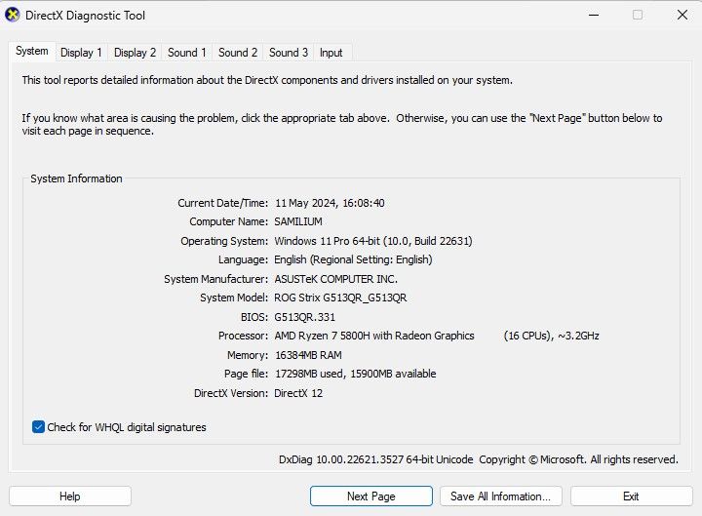Click the DirectX 12 version value
Viewport: 702px width, 516px height.
298,393
